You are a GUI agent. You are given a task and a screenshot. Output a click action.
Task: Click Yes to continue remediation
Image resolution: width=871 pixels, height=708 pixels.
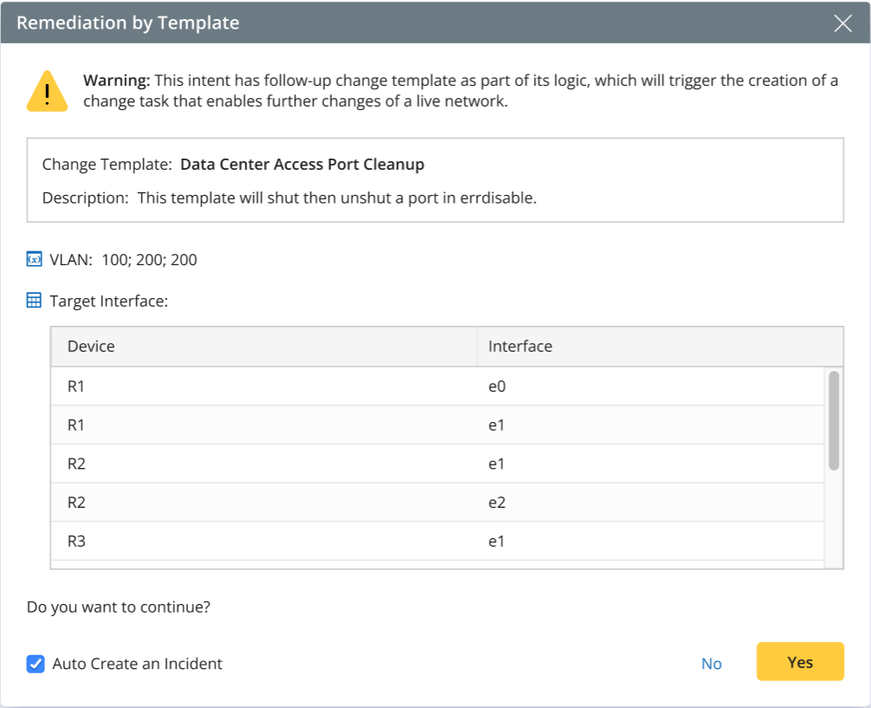click(800, 662)
